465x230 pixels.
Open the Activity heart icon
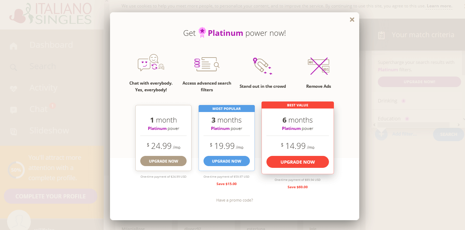[x=13, y=88]
